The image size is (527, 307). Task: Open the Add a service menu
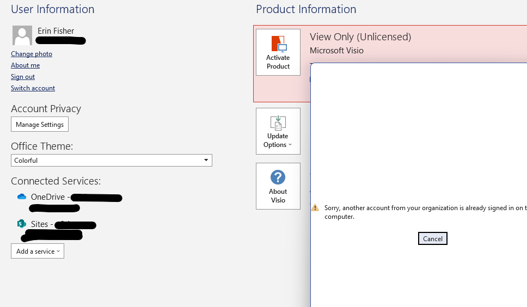[x=38, y=251]
